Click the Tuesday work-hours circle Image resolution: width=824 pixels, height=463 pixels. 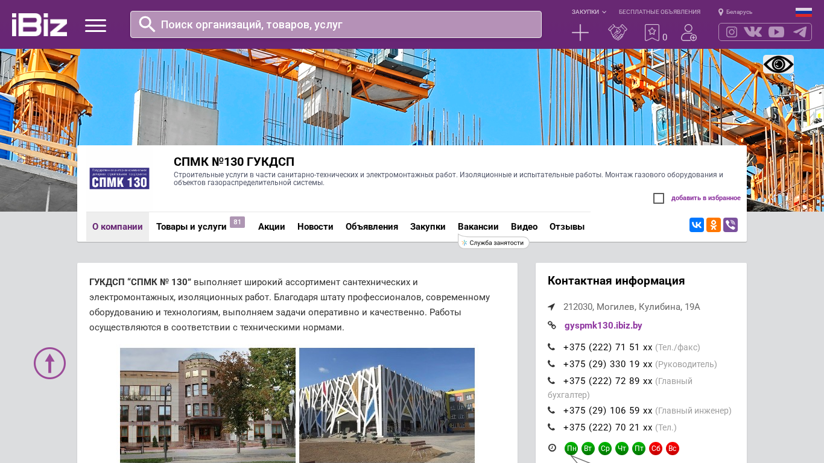[588, 449]
